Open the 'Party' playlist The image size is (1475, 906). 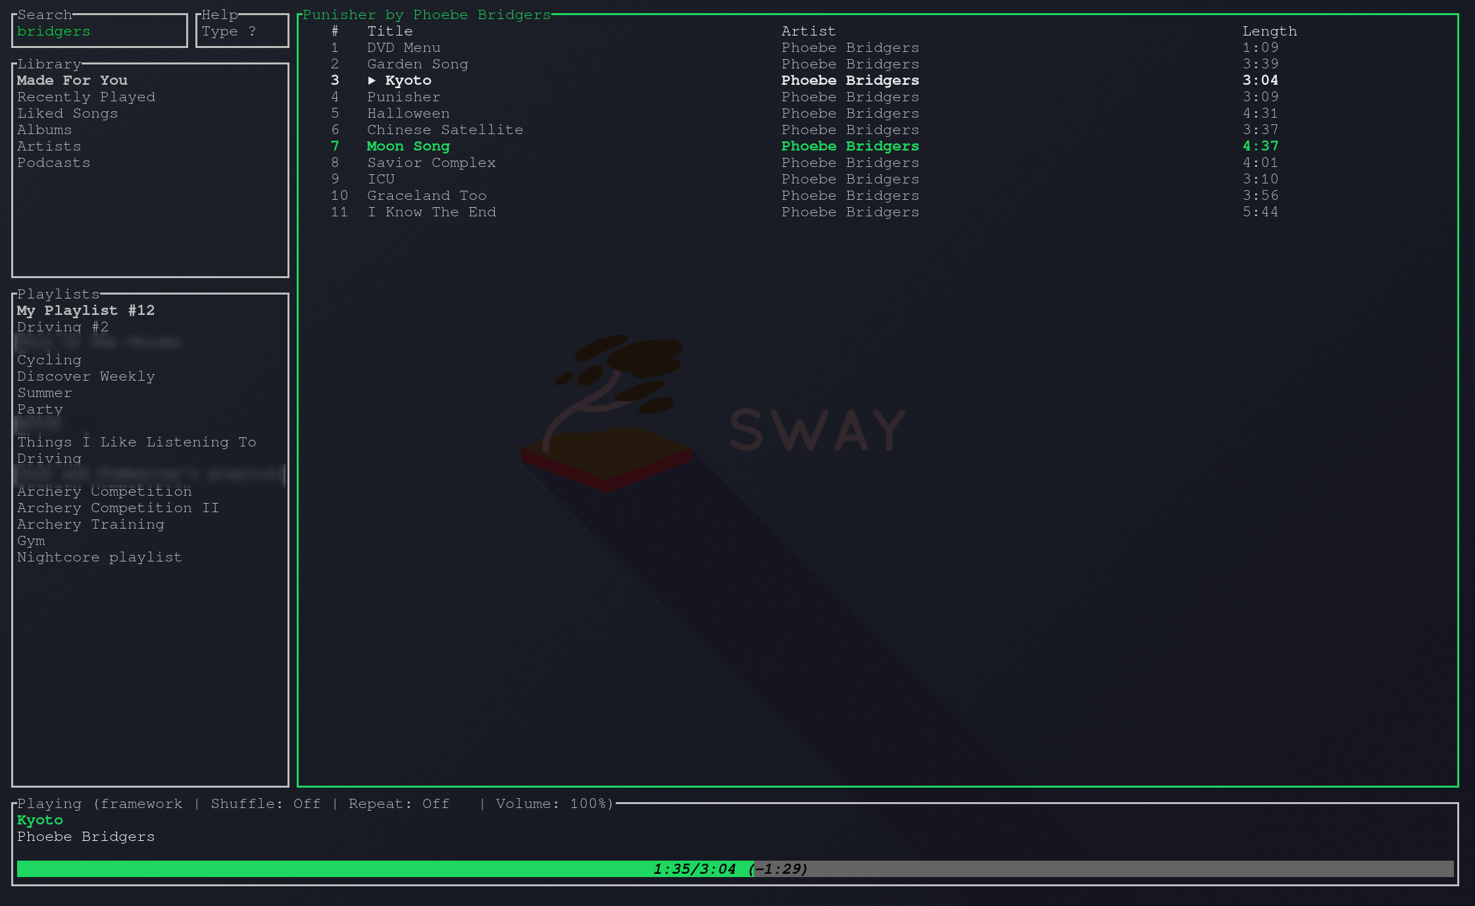click(x=40, y=409)
